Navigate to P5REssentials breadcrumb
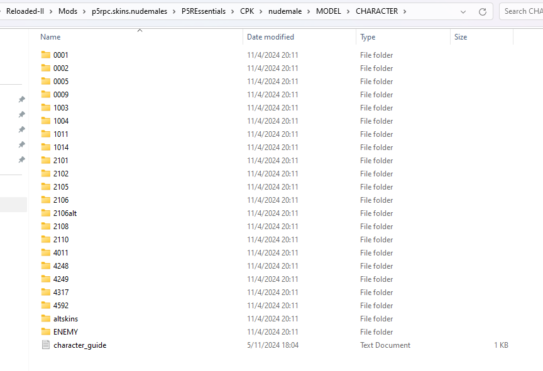 coord(204,11)
